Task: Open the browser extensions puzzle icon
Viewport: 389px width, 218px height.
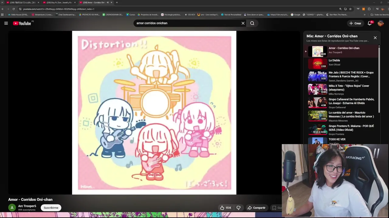Action: pyautogui.click(x=369, y=9)
